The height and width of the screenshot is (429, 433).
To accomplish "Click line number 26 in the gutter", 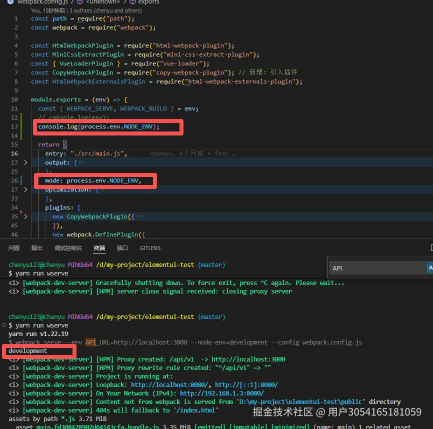I will (x=14, y=180).
